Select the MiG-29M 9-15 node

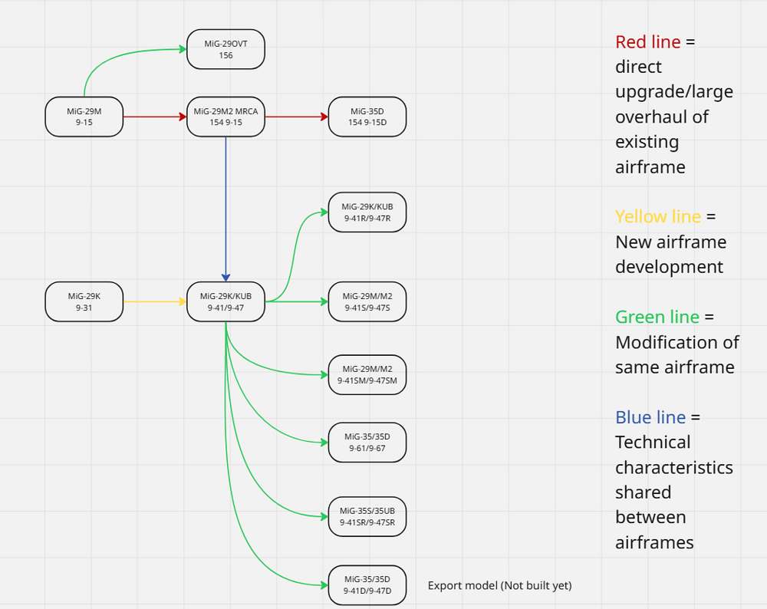84,117
